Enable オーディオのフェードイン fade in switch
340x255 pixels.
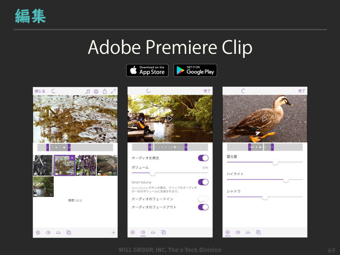pyautogui.click(x=203, y=199)
